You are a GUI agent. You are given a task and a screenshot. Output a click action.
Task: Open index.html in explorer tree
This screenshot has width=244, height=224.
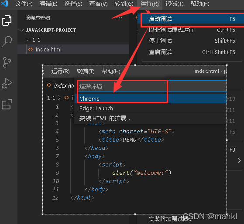coord(48,50)
